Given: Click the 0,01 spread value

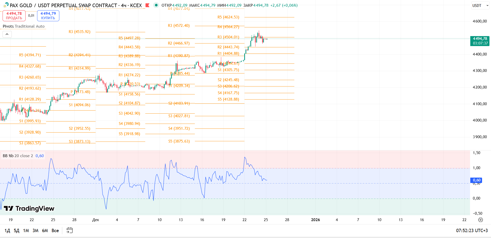Looking at the screenshot, I should click(31, 16).
